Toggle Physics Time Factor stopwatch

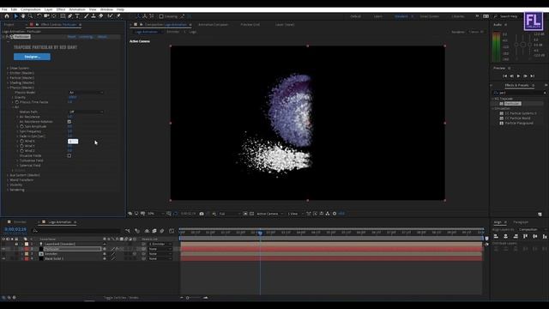[x=17, y=102]
